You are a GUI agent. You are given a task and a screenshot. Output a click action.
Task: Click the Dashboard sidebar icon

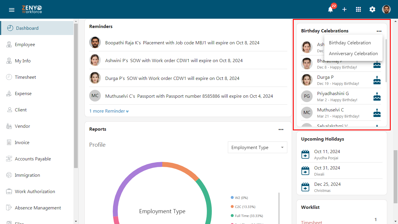pos(10,28)
